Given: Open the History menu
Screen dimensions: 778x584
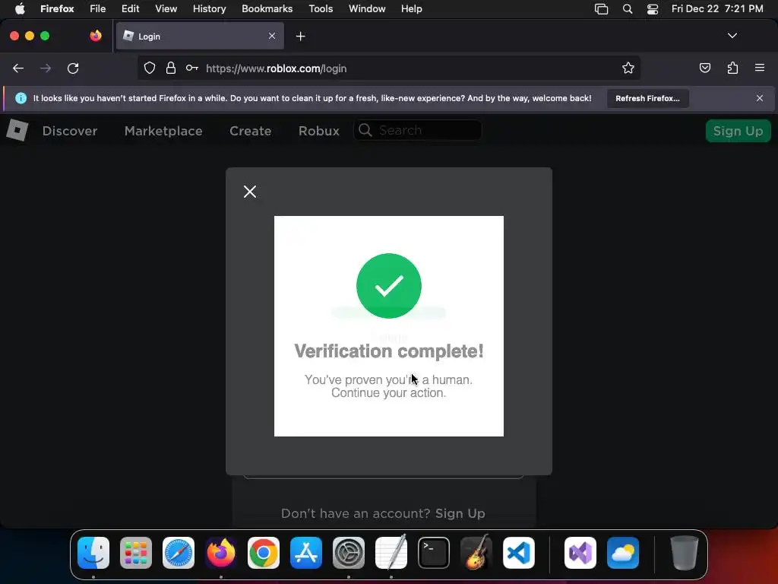Looking at the screenshot, I should (210, 9).
